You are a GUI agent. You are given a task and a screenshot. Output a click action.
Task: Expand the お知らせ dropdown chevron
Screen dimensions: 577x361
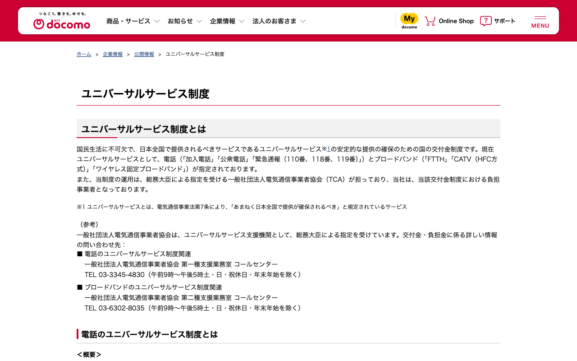click(199, 21)
